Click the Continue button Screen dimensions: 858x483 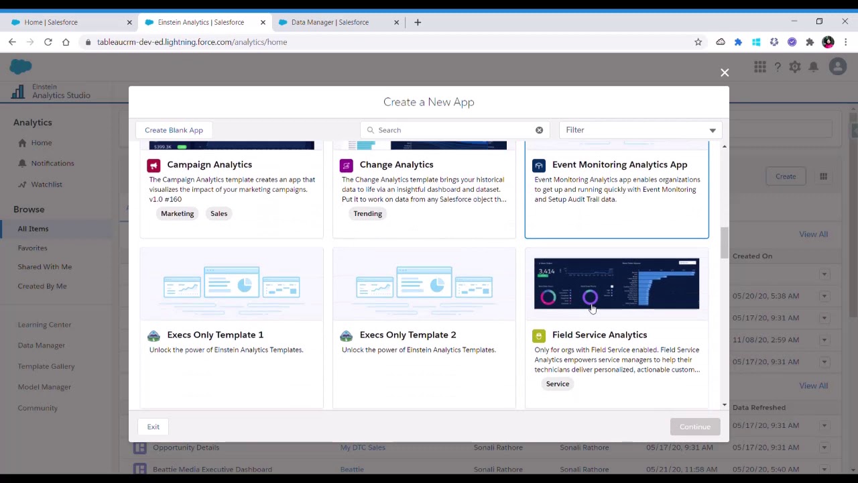(x=695, y=427)
